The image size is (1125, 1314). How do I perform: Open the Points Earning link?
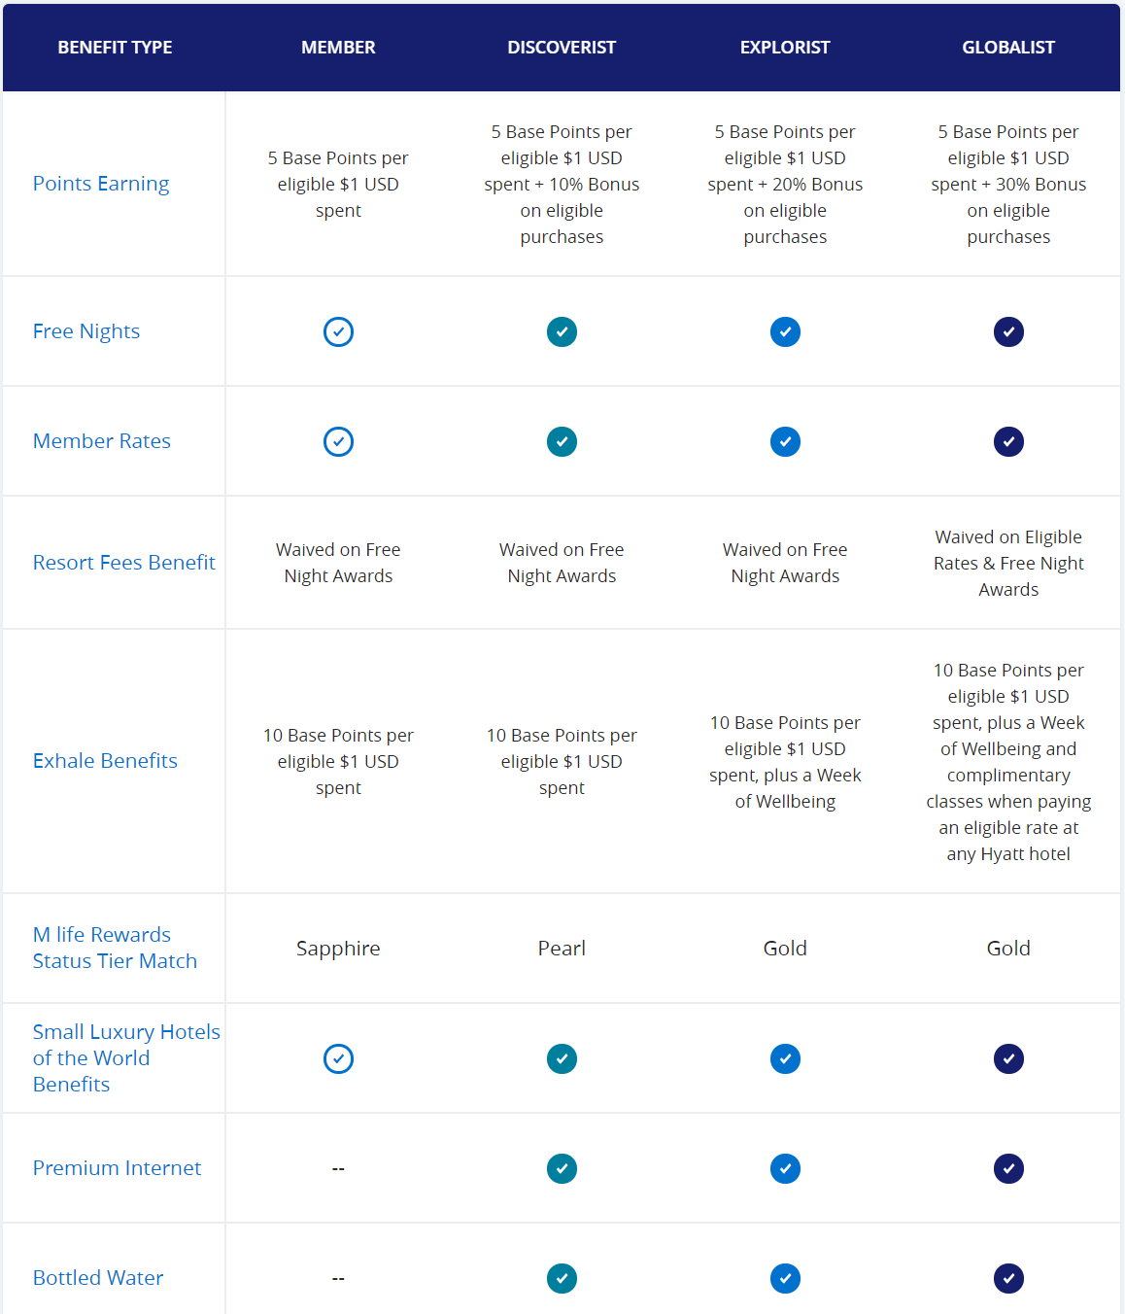tap(101, 184)
